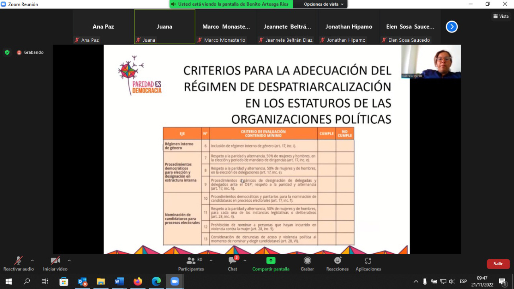Open the Opciones de vista dropdown
This screenshot has height=289, width=514.
tap(323, 4)
